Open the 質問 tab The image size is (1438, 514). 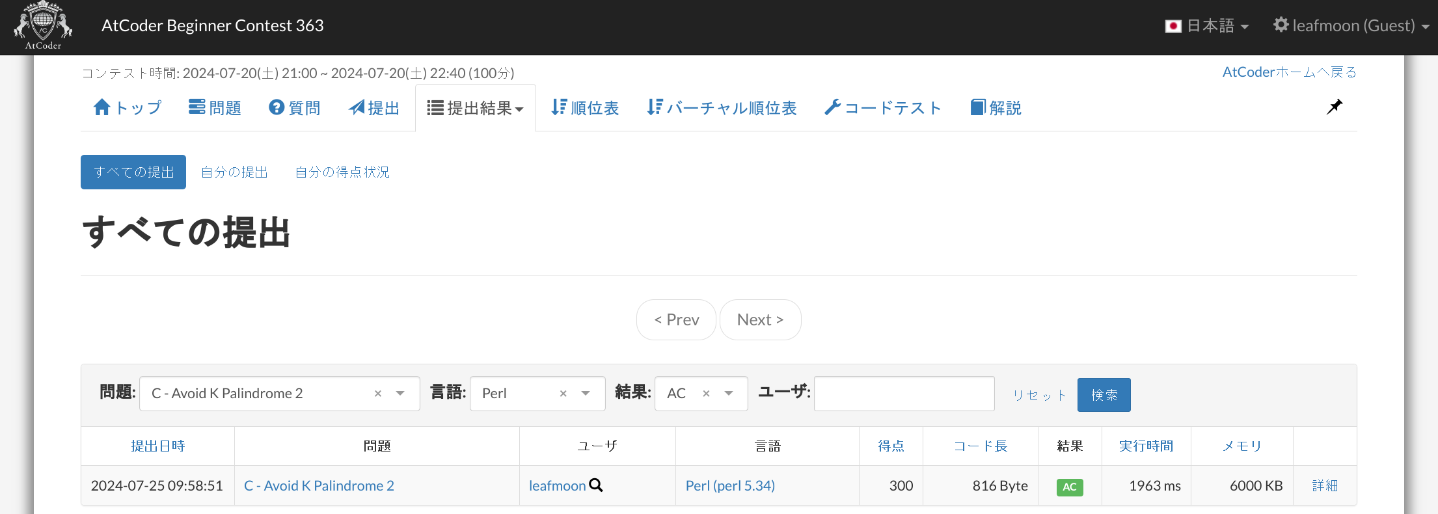(x=295, y=108)
